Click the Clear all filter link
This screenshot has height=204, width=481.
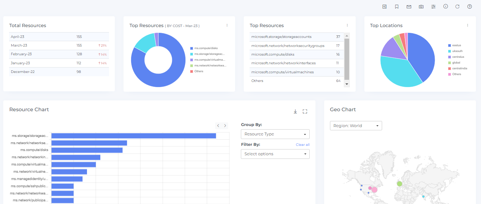(x=302, y=145)
